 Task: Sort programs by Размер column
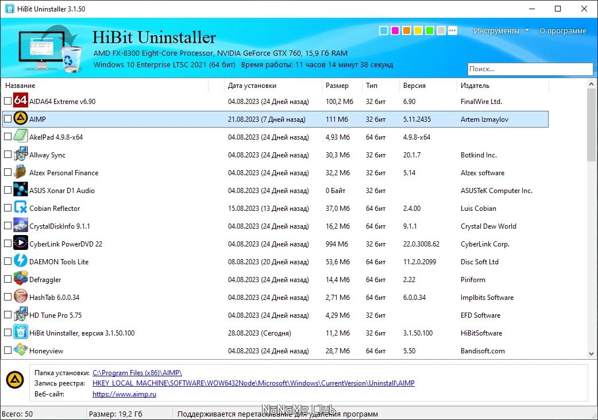point(337,86)
